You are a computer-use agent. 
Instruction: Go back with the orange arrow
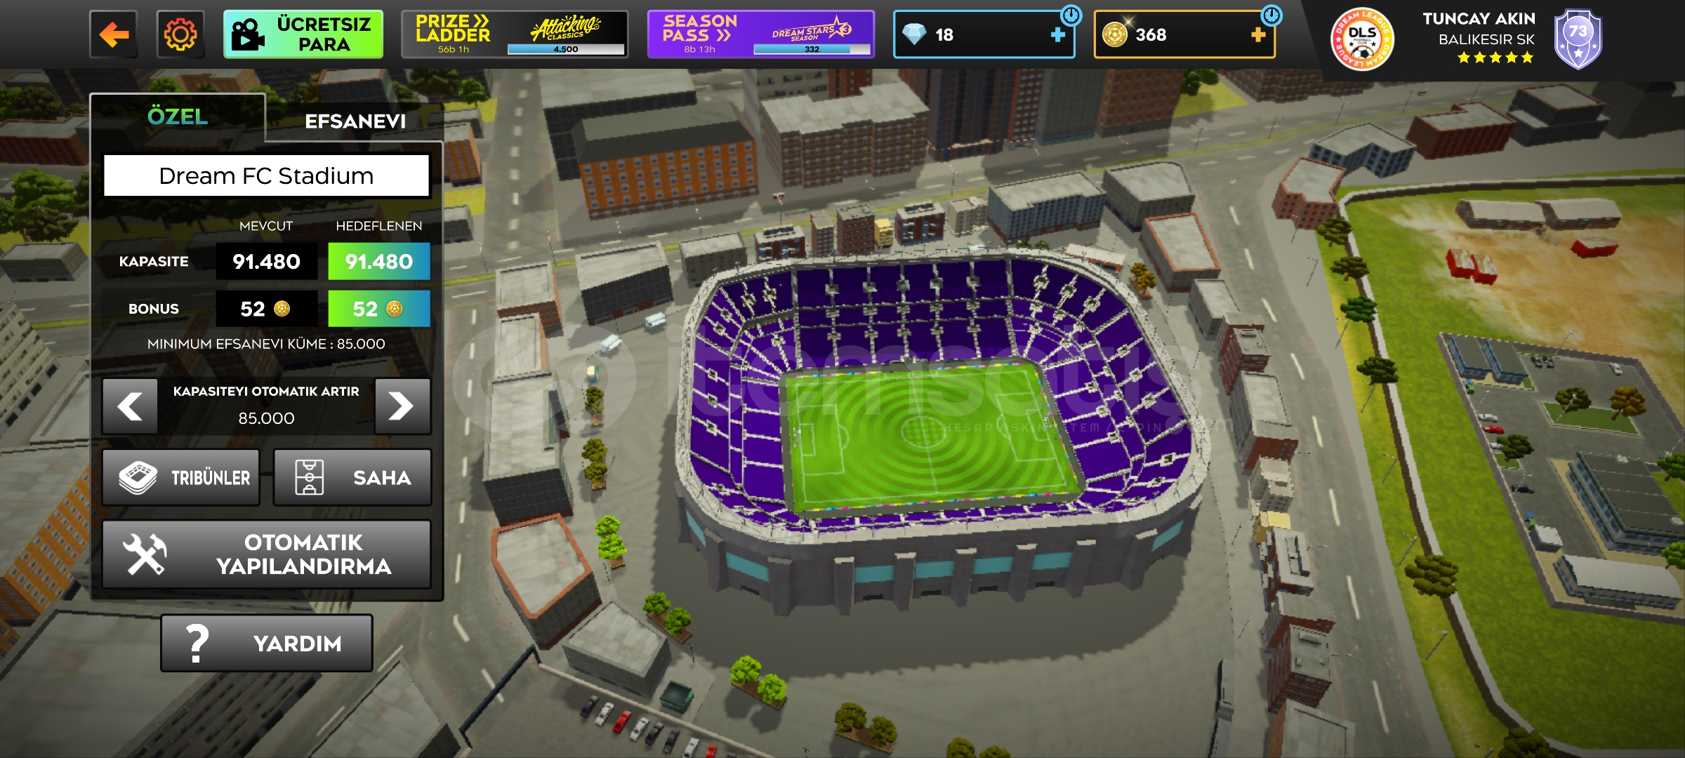pyautogui.click(x=114, y=34)
